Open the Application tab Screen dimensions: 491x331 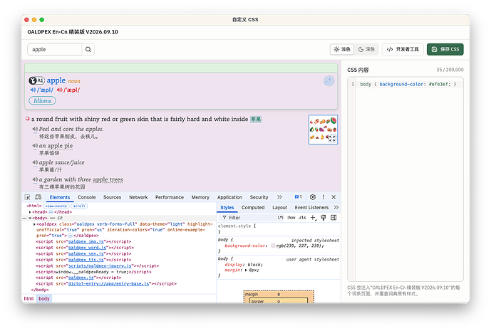click(x=229, y=197)
